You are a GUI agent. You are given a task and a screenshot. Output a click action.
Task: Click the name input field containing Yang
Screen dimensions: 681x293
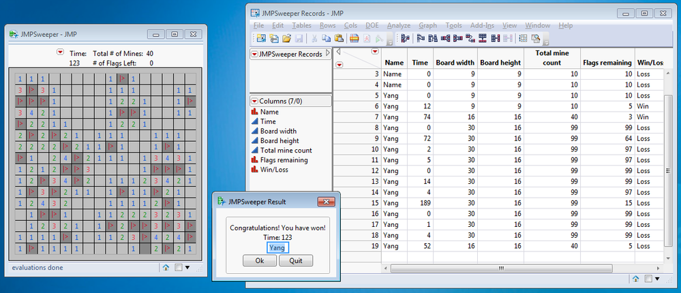[x=278, y=248]
